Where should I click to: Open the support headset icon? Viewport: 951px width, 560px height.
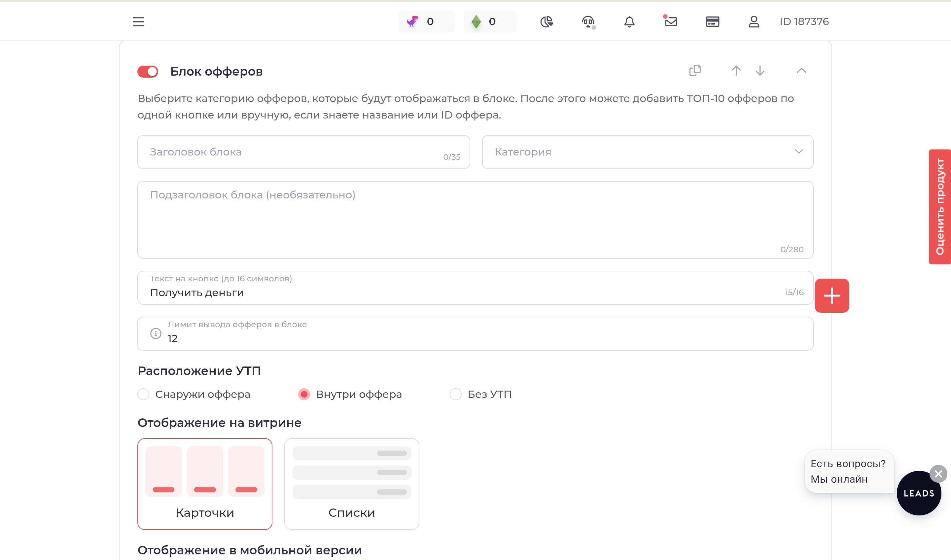[588, 22]
